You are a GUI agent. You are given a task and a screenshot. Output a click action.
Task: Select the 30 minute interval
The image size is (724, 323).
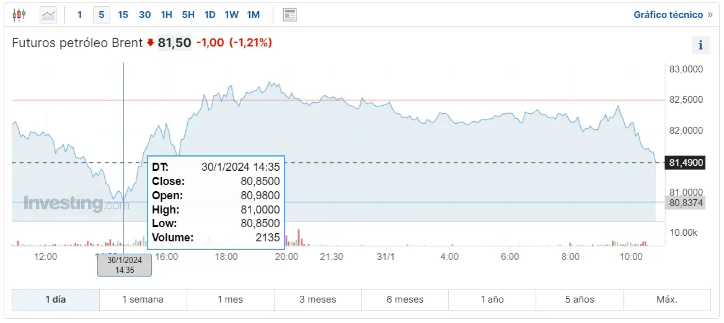click(144, 14)
